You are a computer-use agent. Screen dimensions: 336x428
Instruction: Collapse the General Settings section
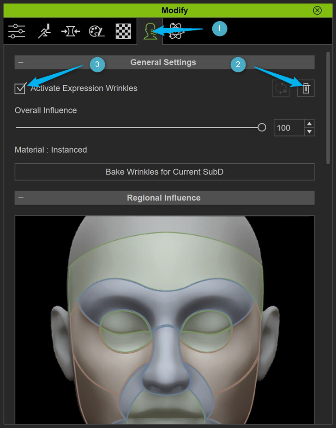tap(21, 62)
